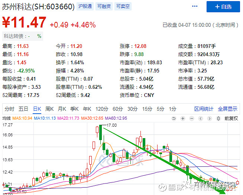Screen dimensions: 243x195
Task: Click the 科达转债 convertible bond label
Action: [22, 36]
